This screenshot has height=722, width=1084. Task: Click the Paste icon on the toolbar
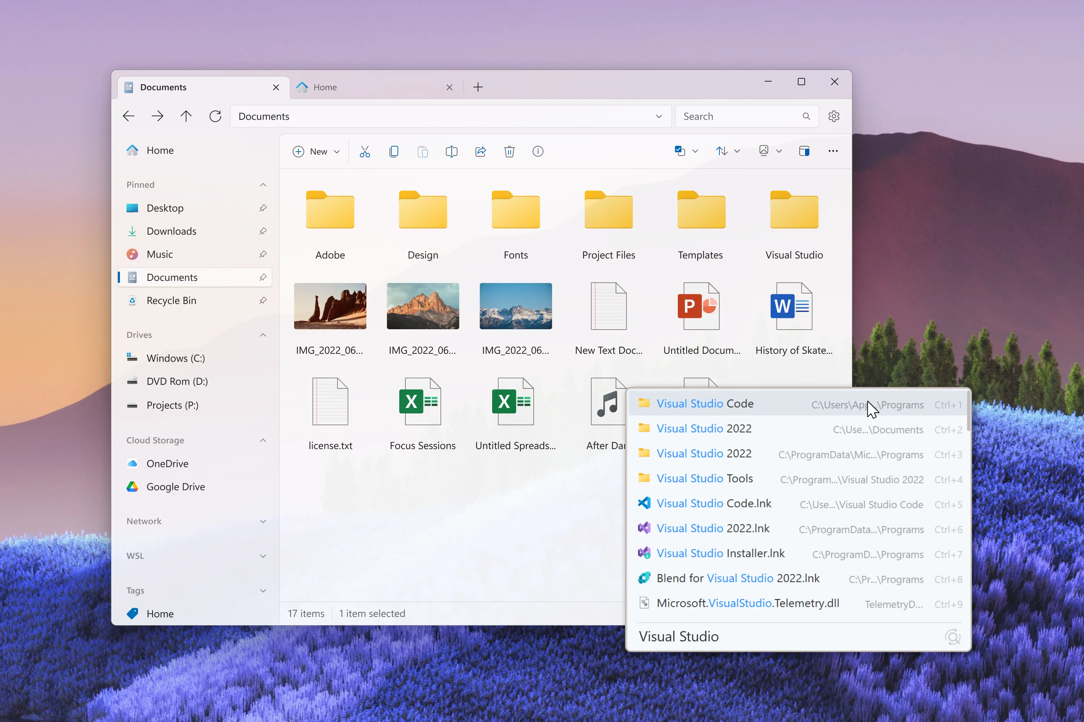coord(423,151)
